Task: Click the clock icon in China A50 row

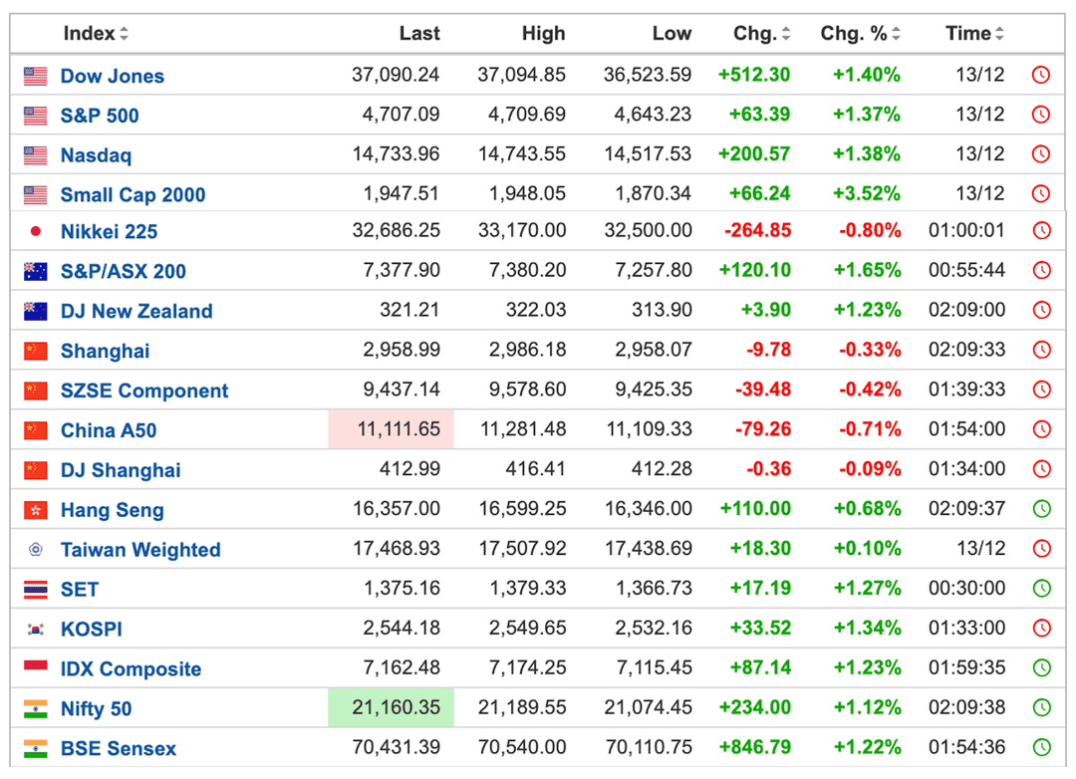Action: (x=1042, y=429)
